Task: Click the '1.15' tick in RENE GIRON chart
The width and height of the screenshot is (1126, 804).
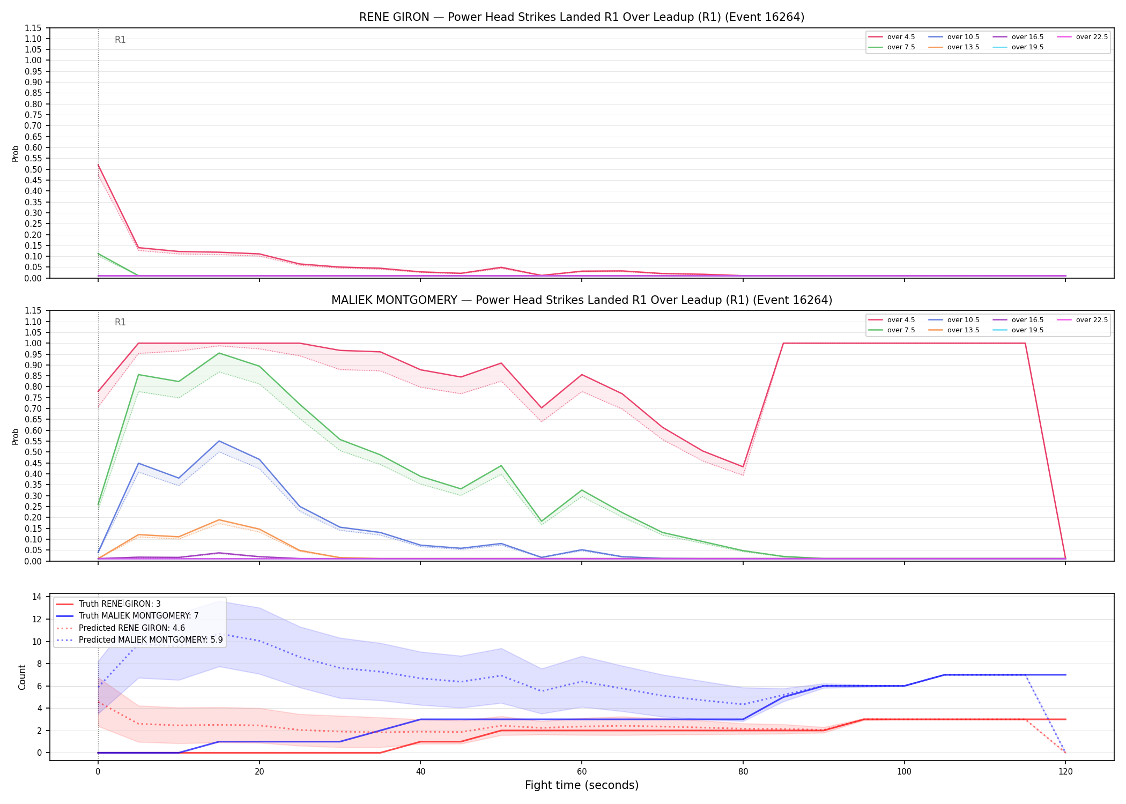Action: coord(33,28)
